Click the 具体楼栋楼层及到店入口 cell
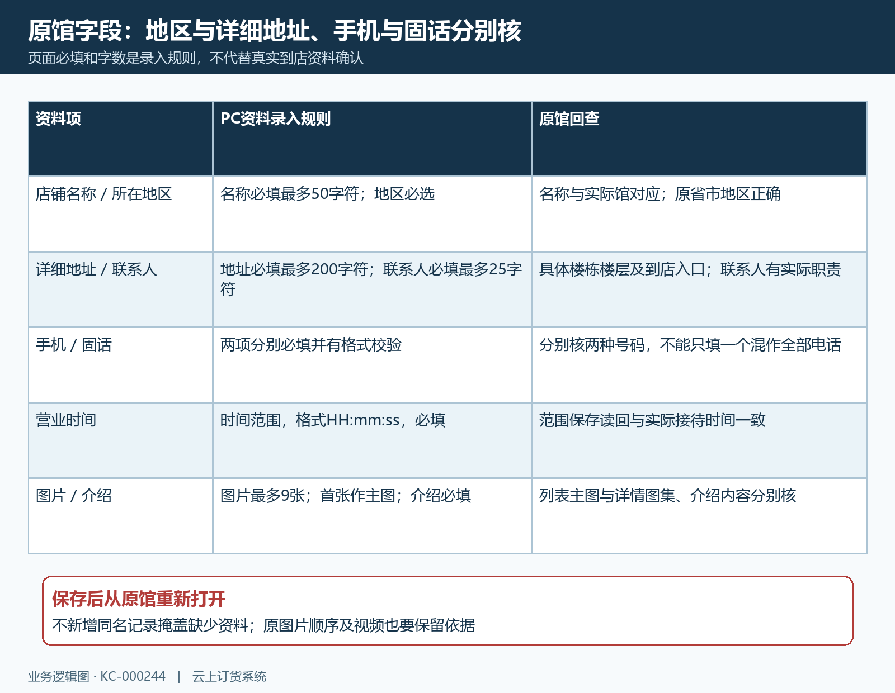This screenshot has width=895, height=693. pos(699,289)
